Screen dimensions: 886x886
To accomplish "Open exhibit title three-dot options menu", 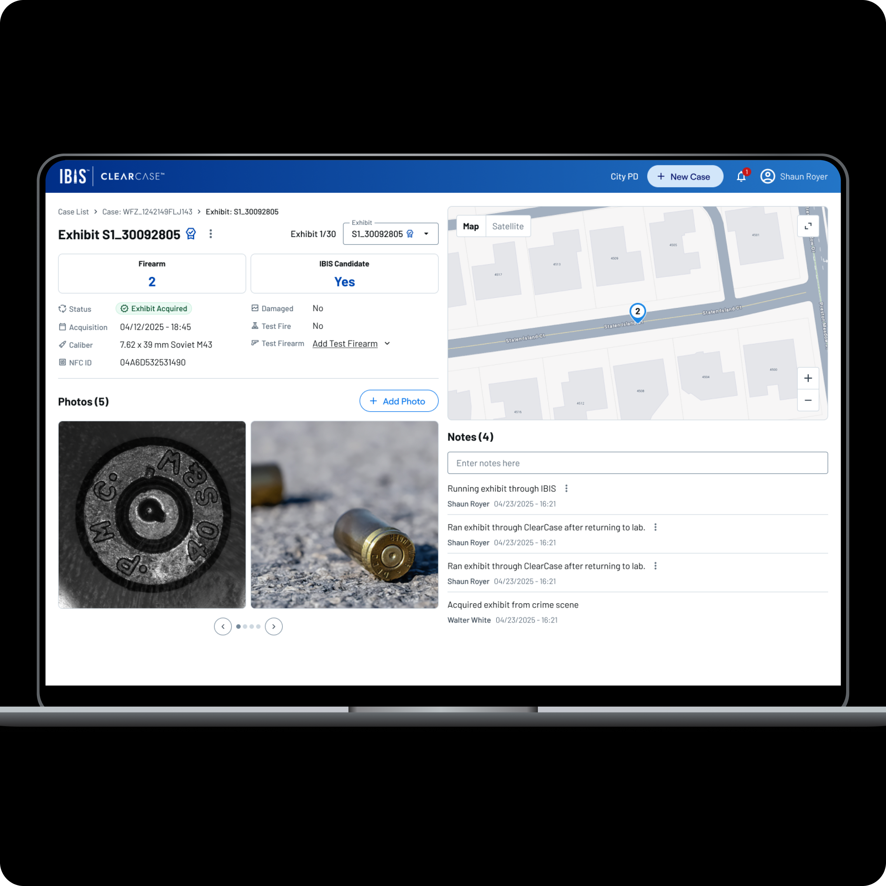I will (210, 234).
